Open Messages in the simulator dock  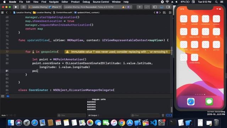(x=209, y=102)
